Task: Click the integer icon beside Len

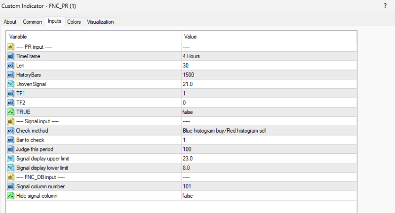Action: 11,66
